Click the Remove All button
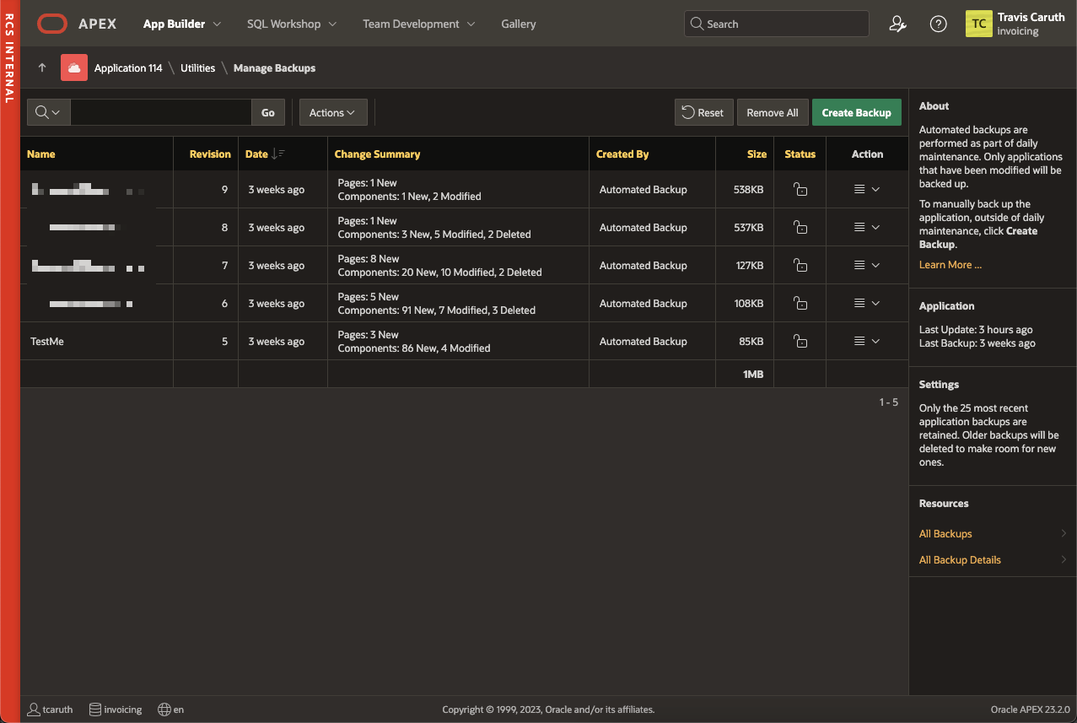This screenshot has width=1077, height=723. pyautogui.click(x=773, y=112)
